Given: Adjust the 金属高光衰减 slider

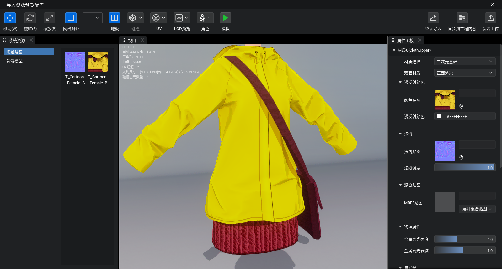Looking at the screenshot, I should [x=465, y=250].
